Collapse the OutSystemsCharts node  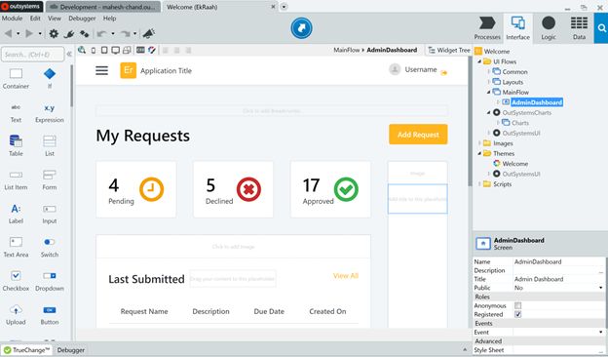(488, 112)
